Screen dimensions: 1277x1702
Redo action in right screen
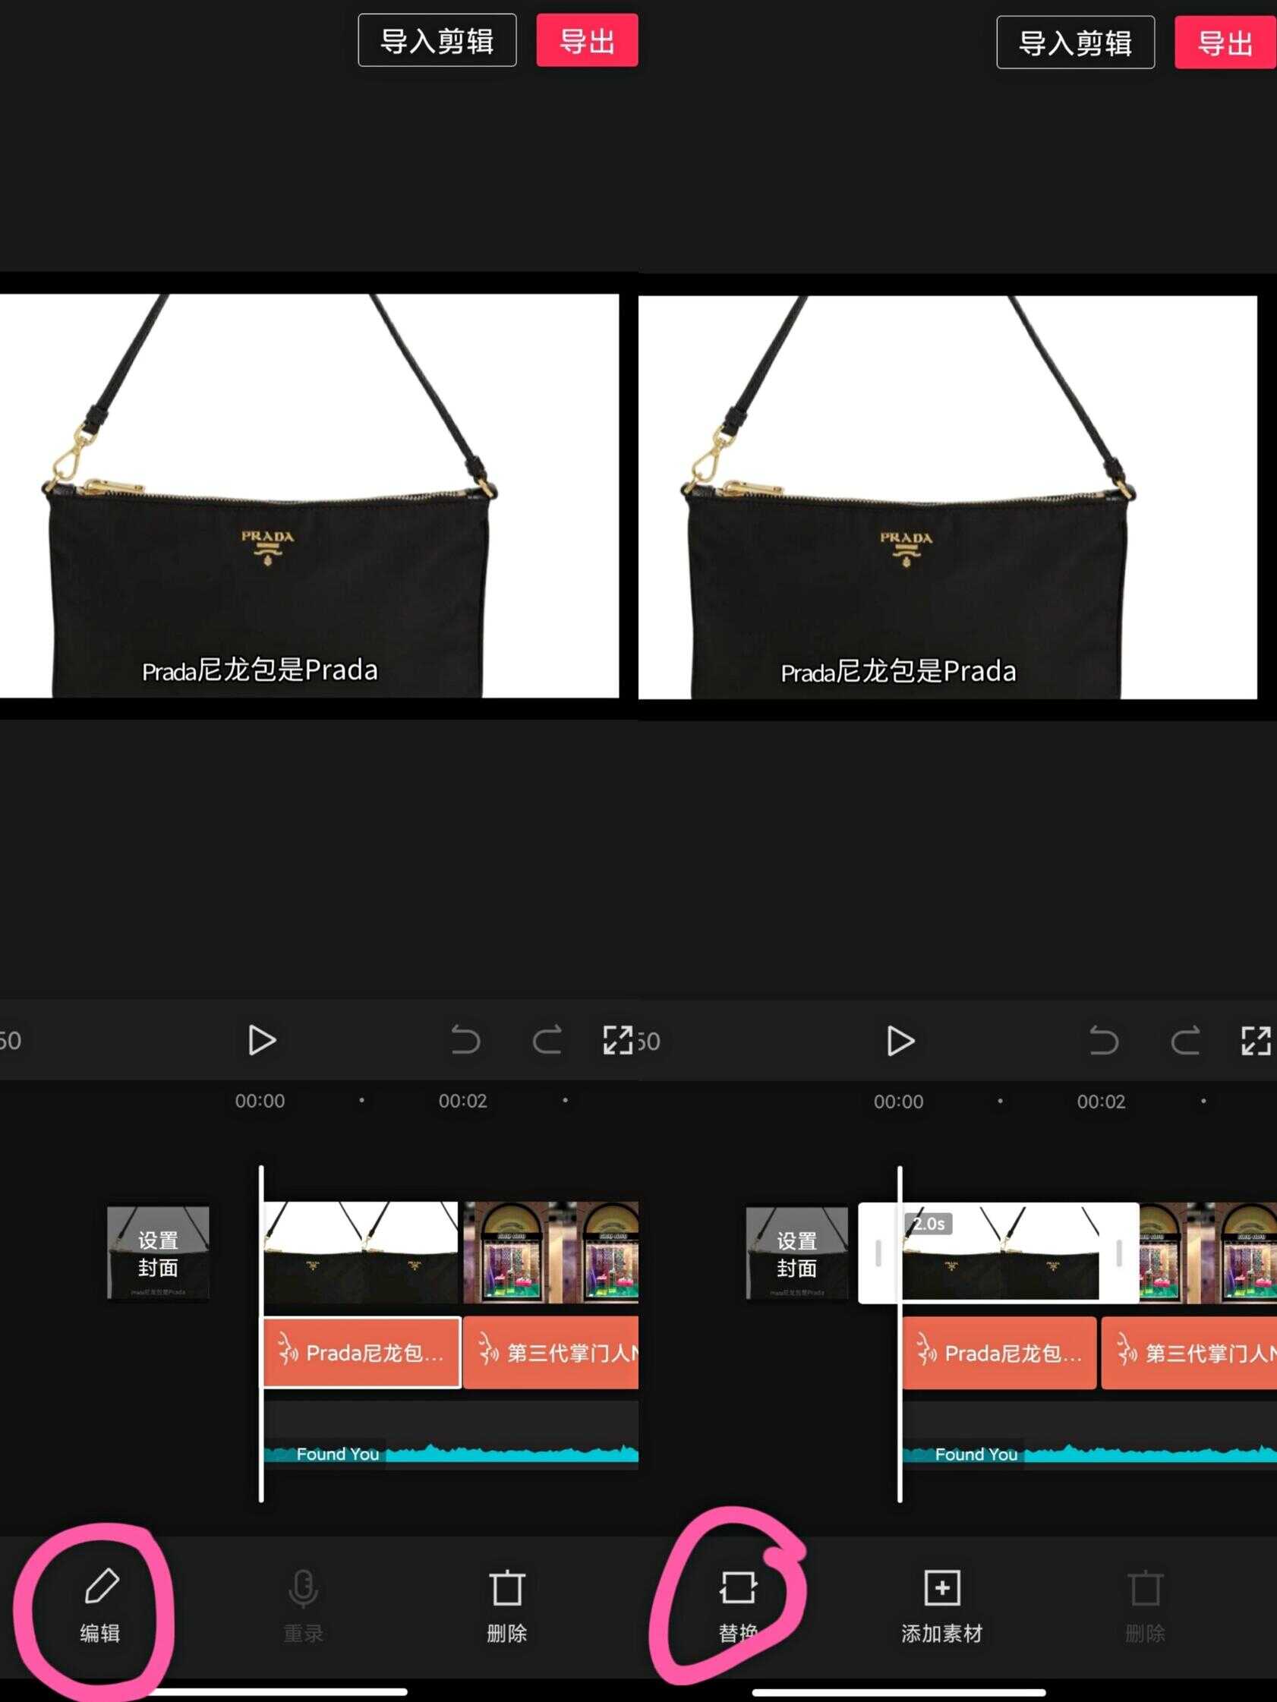1185,1041
